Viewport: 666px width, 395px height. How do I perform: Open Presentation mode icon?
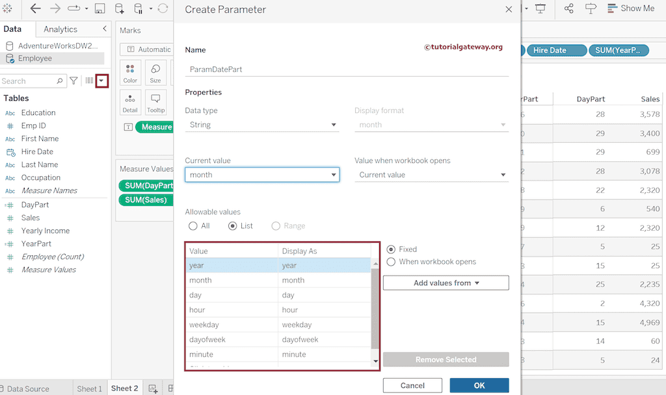coord(540,8)
